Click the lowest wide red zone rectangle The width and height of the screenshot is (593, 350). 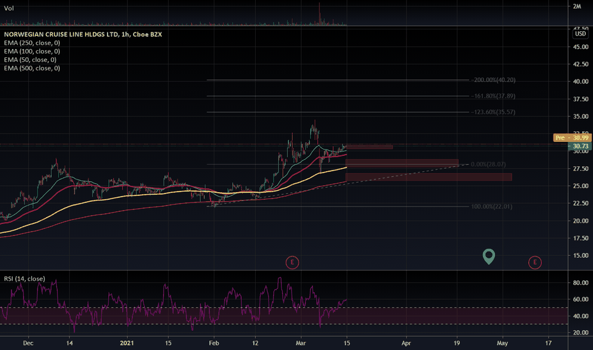pyautogui.click(x=428, y=177)
